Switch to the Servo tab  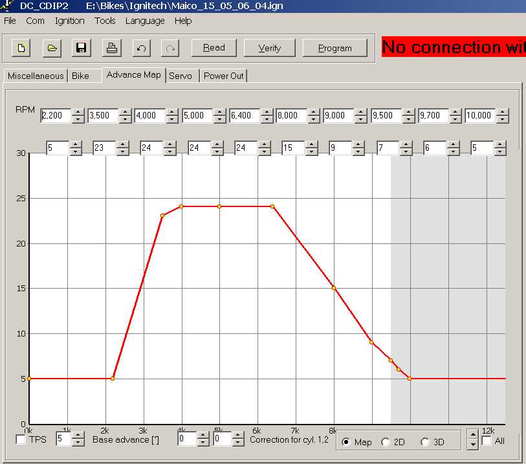(180, 76)
